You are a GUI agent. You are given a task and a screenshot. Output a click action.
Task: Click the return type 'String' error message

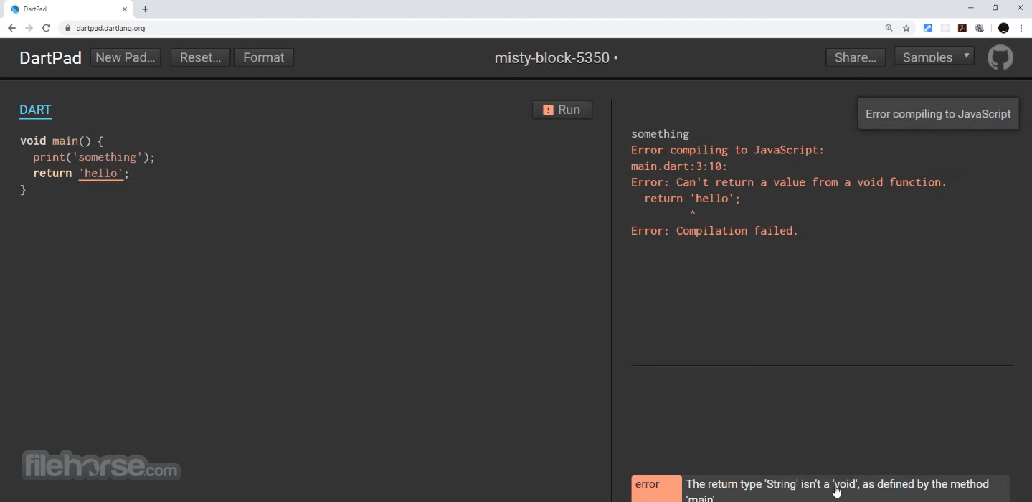tap(838, 491)
